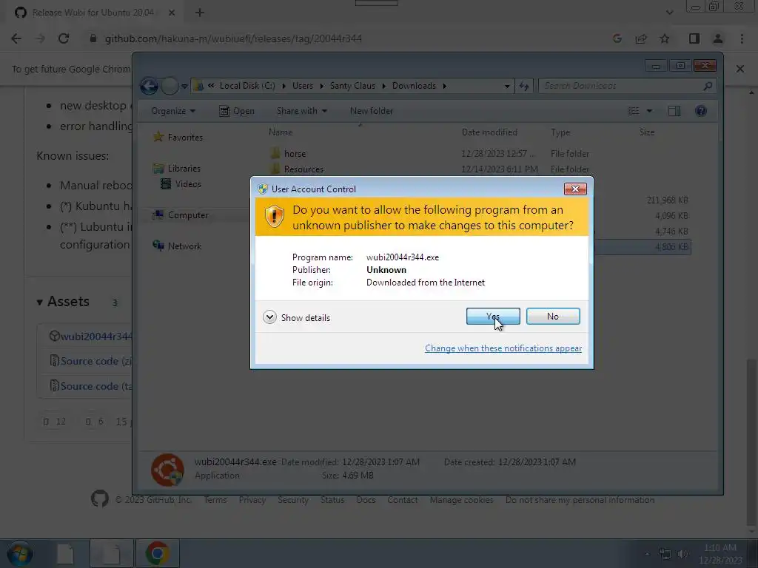This screenshot has height=568, width=758.
Task: Click the Ubuntu wubi icon in details pane
Action: tap(167, 470)
